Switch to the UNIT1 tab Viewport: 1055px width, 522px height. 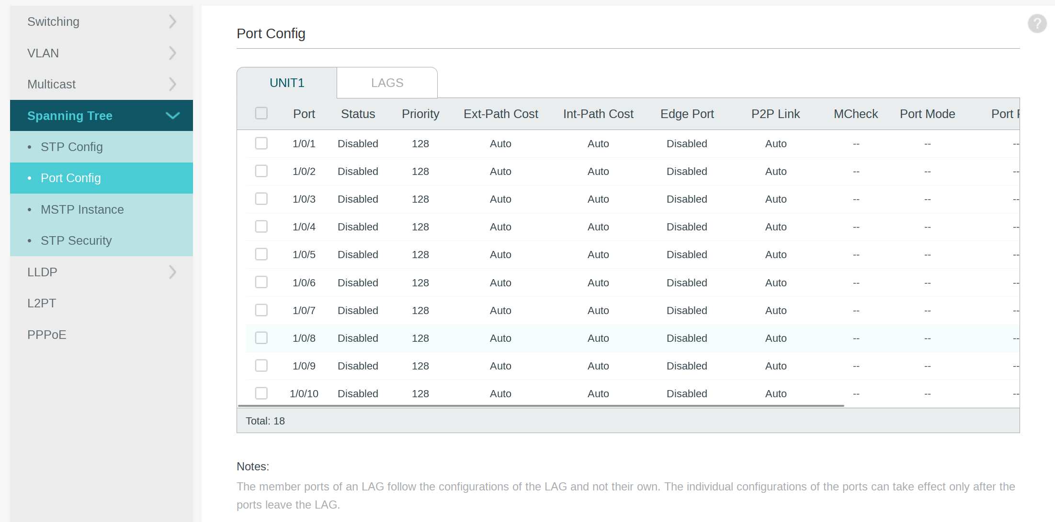click(x=287, y=83)
